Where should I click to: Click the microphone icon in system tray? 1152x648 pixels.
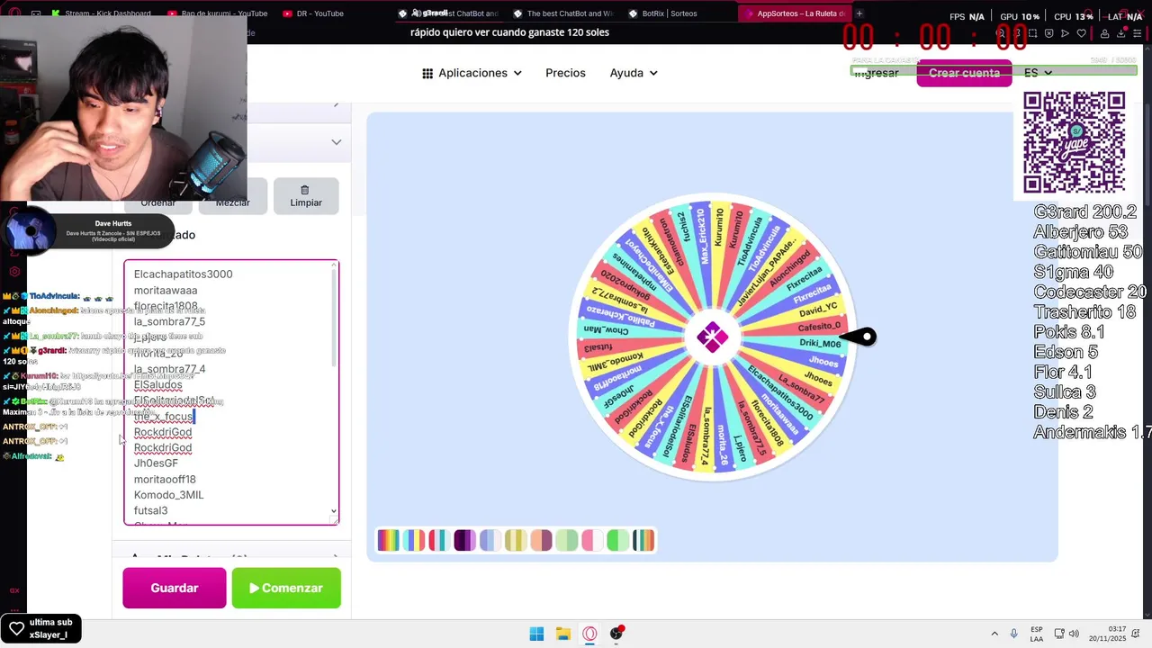[1013, 634]
